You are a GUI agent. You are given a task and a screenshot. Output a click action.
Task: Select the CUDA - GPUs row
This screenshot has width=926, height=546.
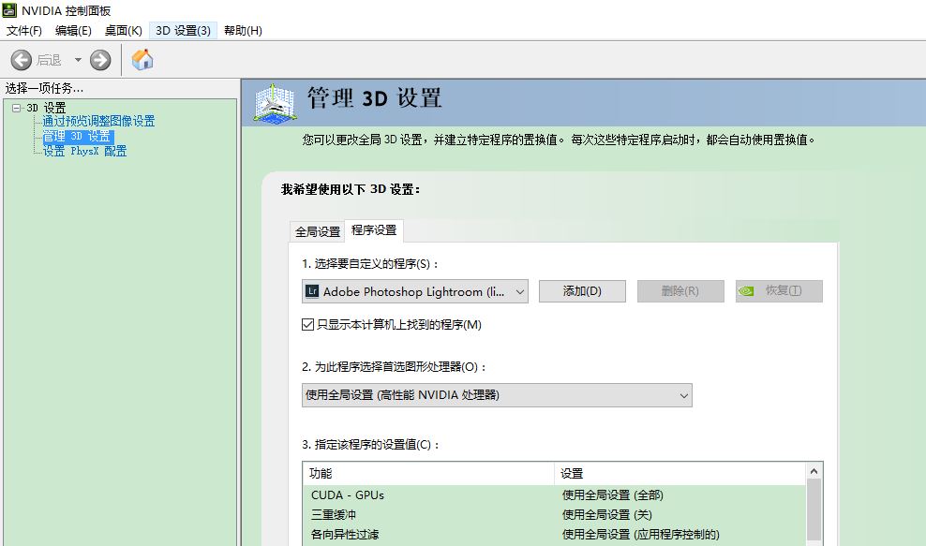point(555,495)
